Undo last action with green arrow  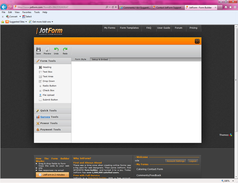point(56,49)
